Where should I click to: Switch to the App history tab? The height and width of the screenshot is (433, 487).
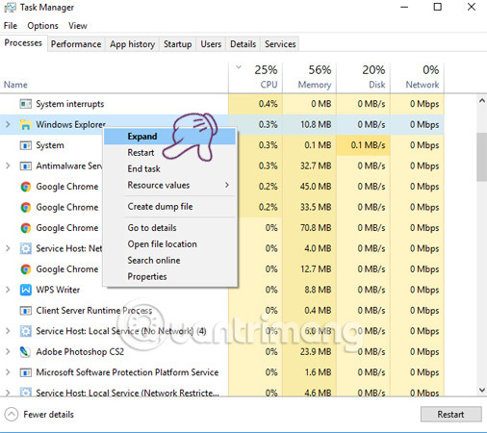click(133, 44)
